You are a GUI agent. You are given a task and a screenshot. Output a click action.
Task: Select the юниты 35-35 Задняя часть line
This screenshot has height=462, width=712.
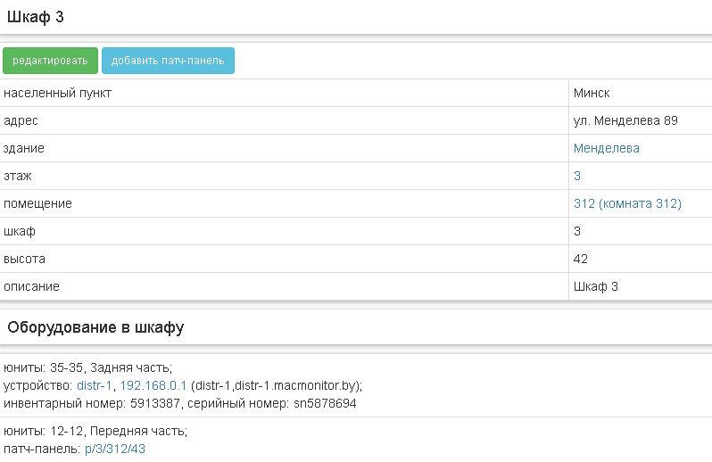[x=87, y=367]
